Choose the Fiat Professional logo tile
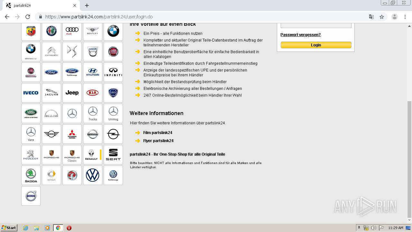This screenshot has width=412, height=232. pyautogui.click(x=31, y=72)
